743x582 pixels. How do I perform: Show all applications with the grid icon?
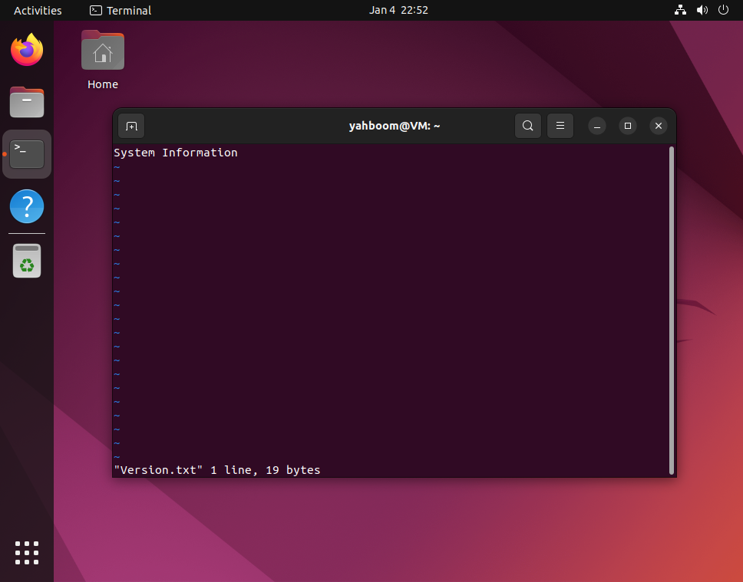[26, 553]
